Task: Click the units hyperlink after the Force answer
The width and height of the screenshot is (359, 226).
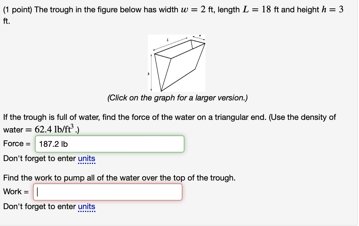Action: [x=87, y=158]
